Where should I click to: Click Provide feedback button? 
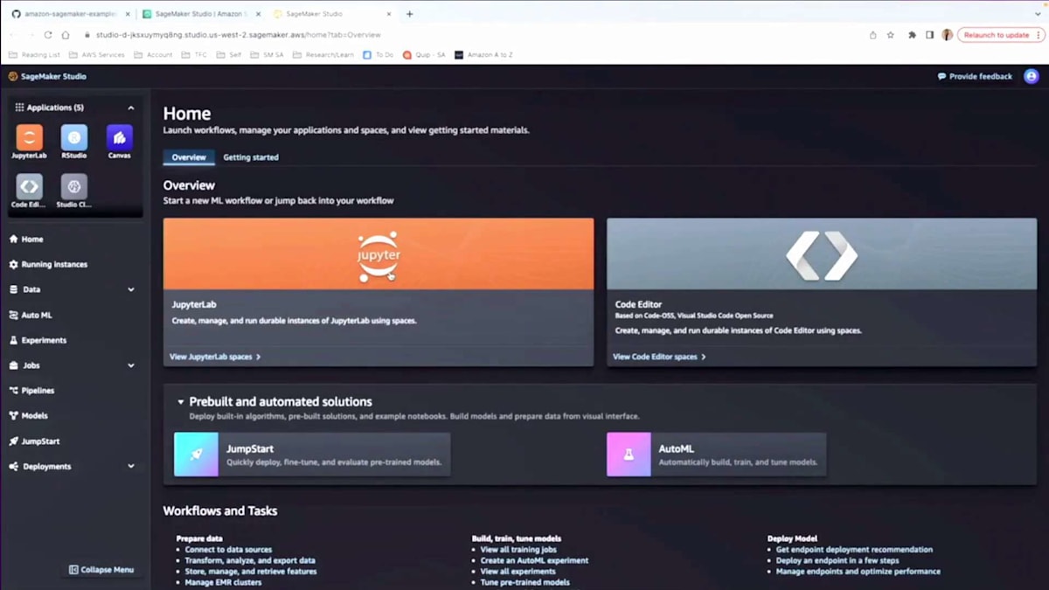[x=975, y=76]
